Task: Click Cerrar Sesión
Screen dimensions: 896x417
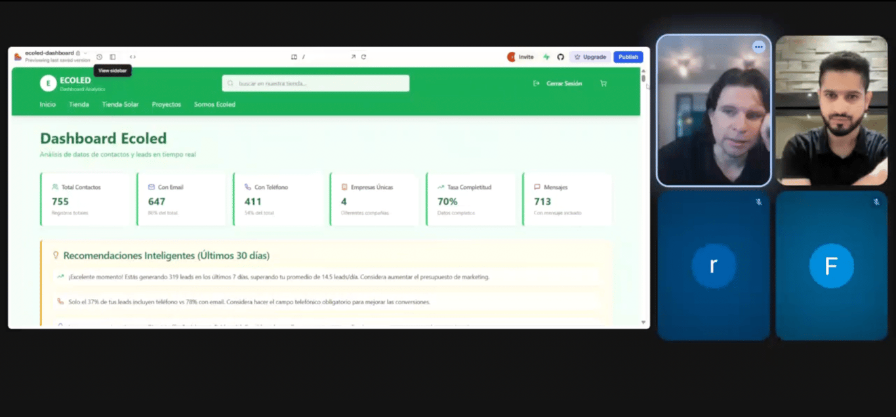Action: pyautogui.click(x=564, y=83)
